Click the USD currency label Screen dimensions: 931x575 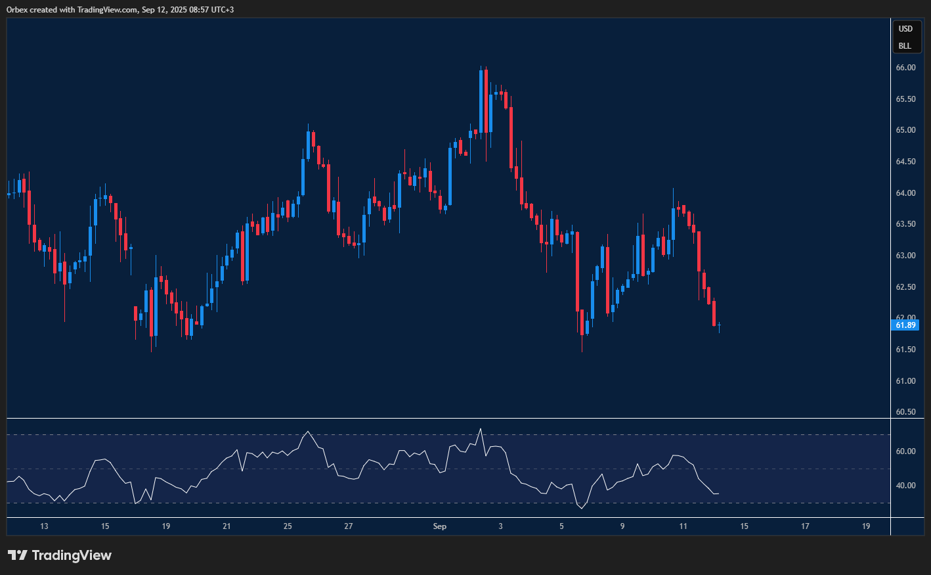(x=905, y=29)
